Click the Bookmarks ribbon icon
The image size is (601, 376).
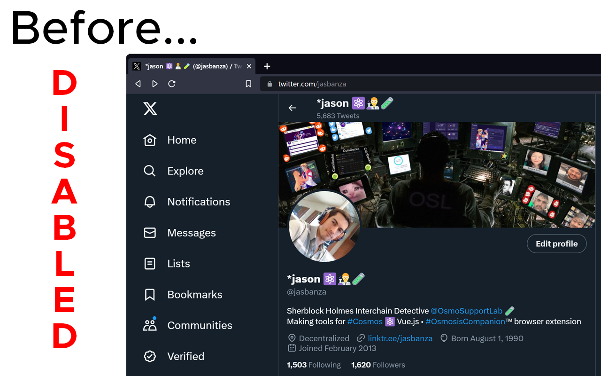(150, 295)
